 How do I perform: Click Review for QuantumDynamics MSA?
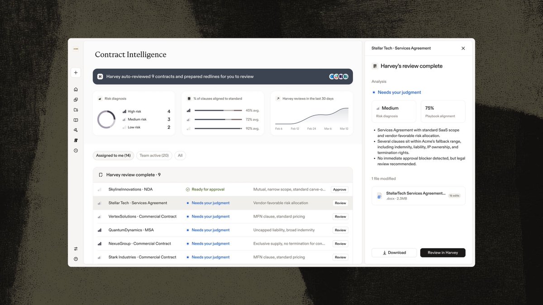tap(340, 230)
